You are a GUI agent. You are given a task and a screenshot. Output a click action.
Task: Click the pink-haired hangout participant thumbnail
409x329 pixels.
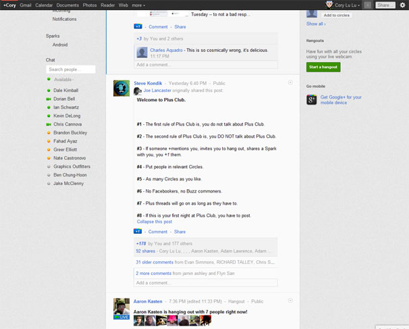[172, 320]
